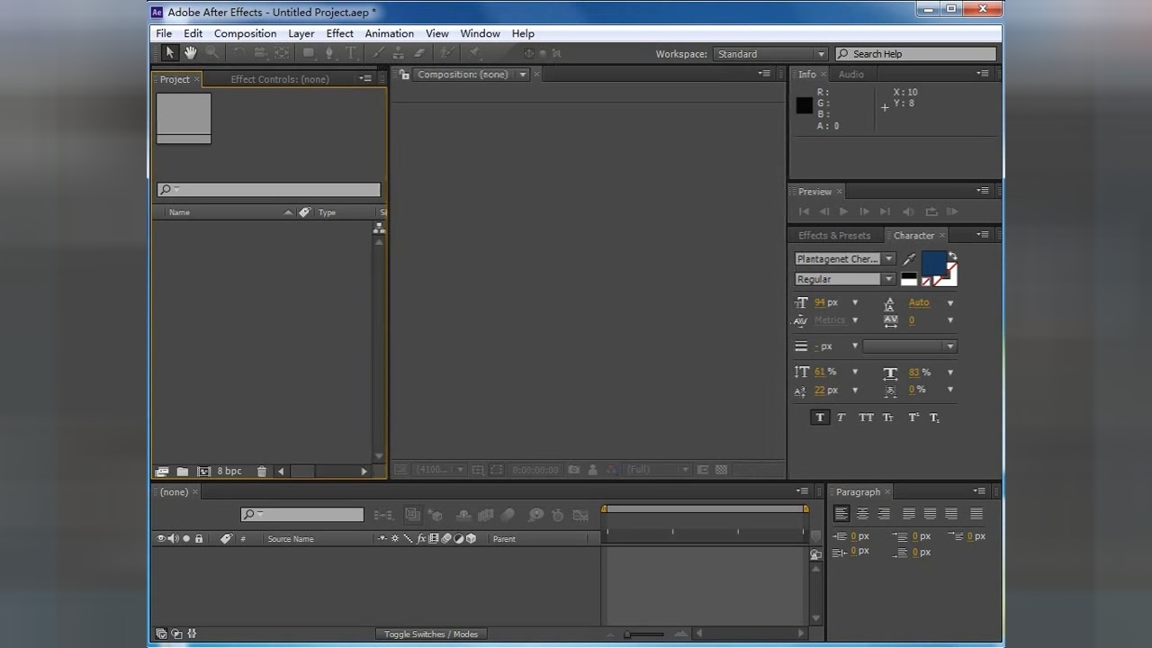Select the Pan Behind tool

(282, 53)
